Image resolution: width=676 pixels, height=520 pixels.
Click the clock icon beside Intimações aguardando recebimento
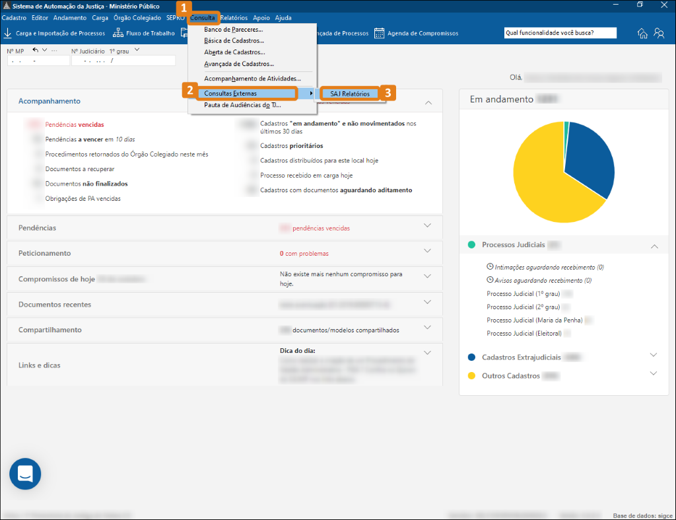click(x=490, y=267)
